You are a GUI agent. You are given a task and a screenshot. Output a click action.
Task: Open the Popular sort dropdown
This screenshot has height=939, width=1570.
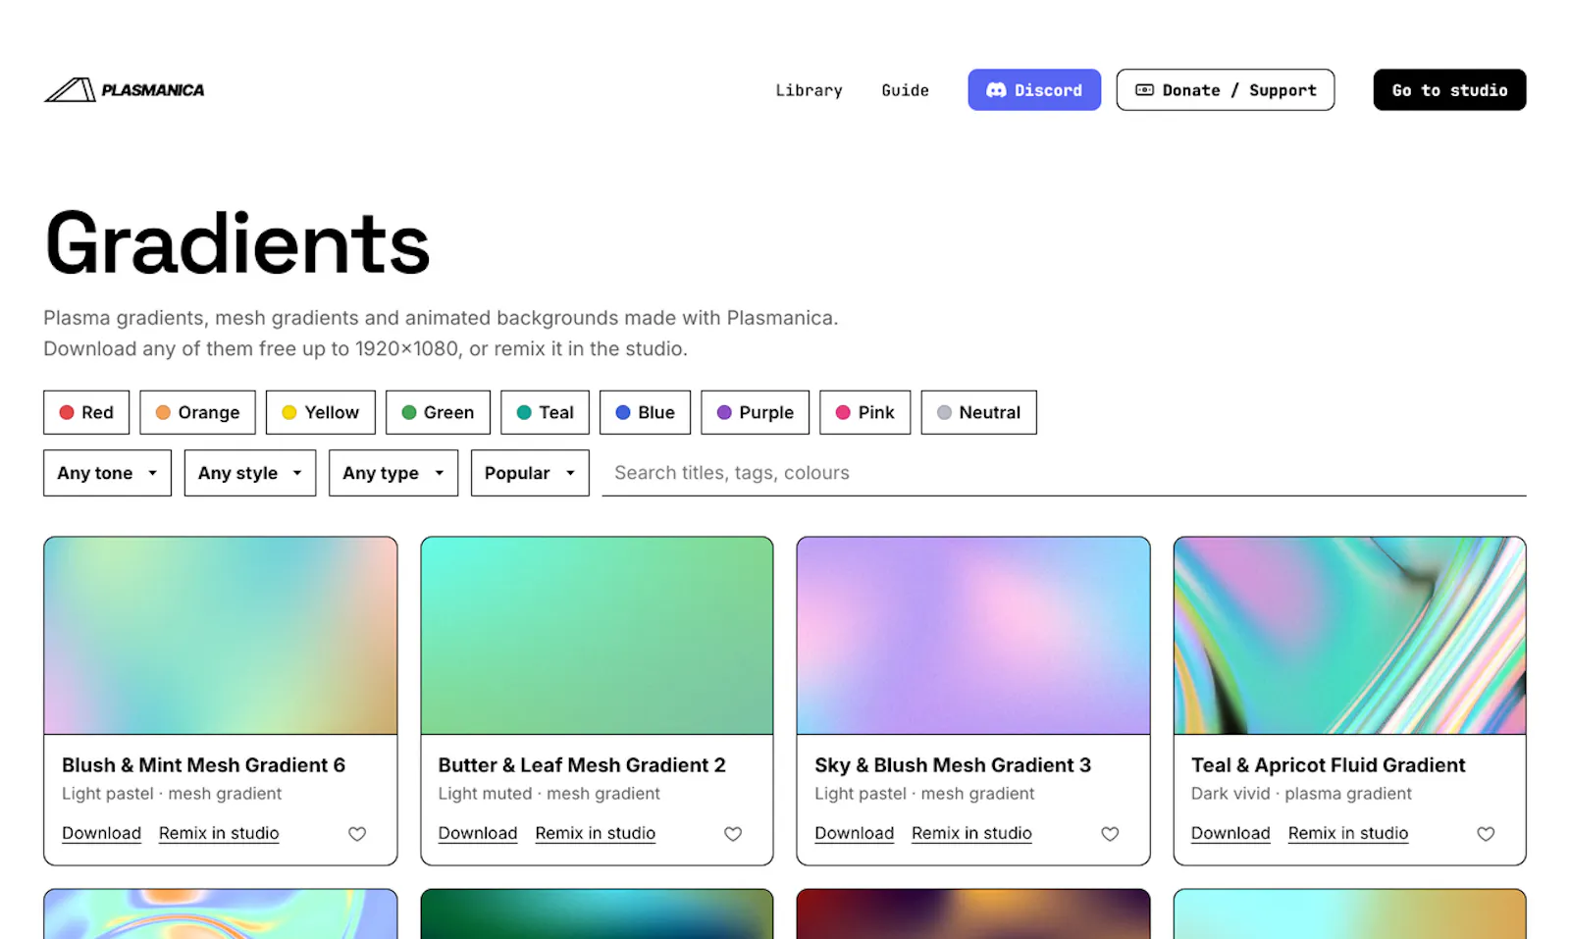[x=530, y=473]
